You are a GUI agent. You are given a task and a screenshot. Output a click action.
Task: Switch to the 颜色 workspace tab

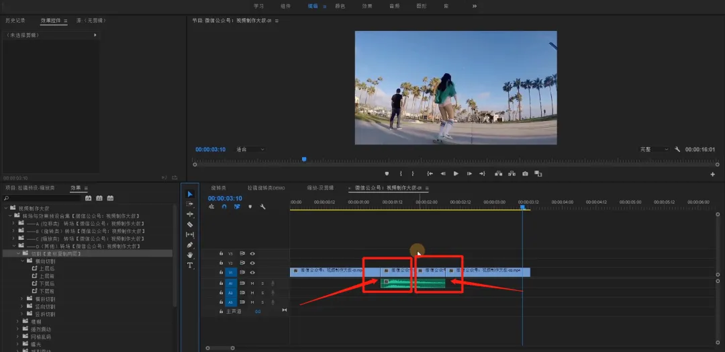click(340, 6)
